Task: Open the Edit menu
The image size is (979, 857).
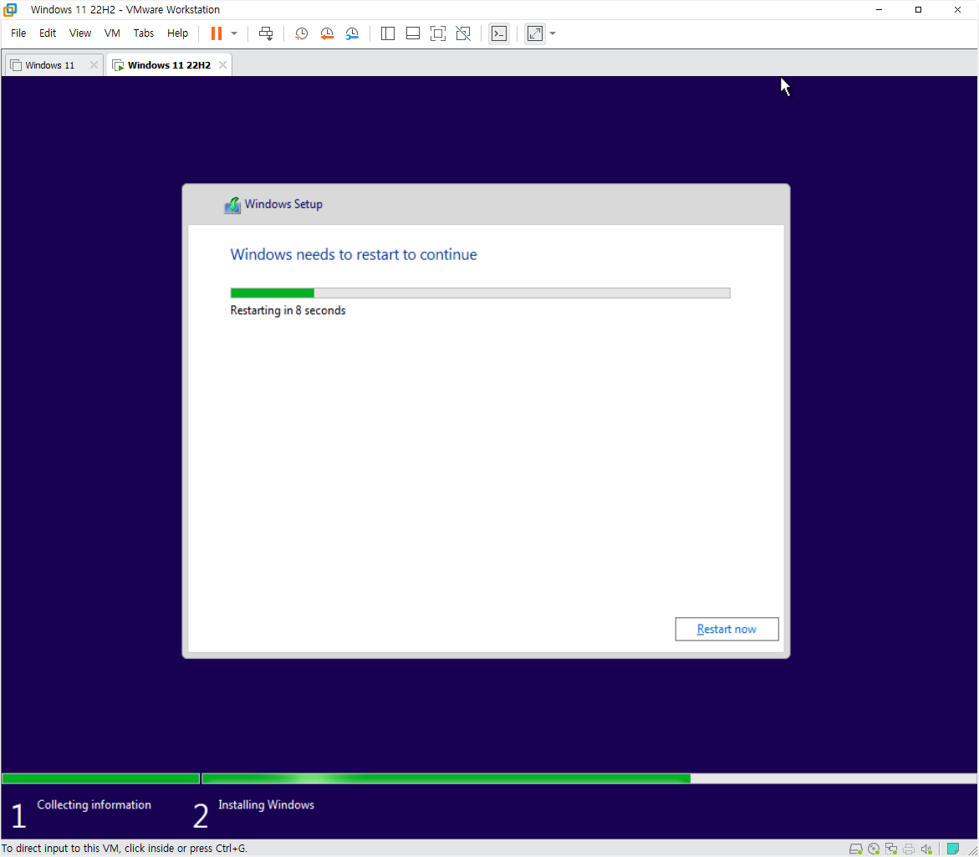Action: click(48, 33)
